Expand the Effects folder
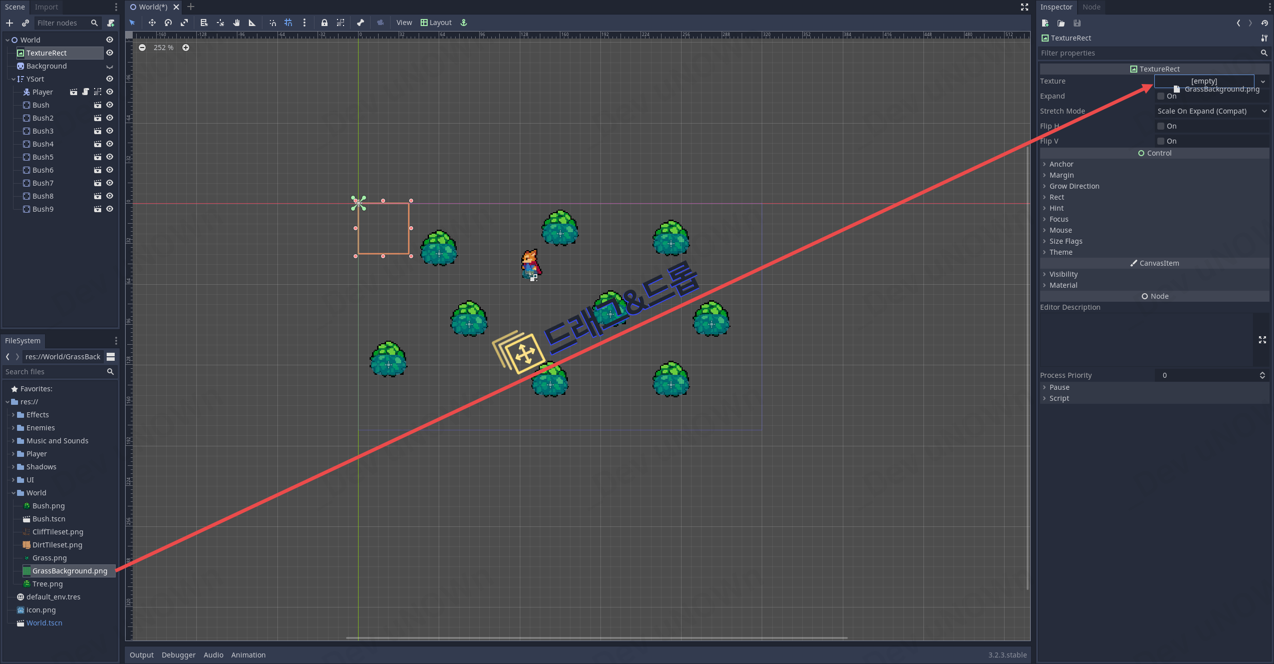The height and width of the screenshot is (664, 1274). click(13, 415)
